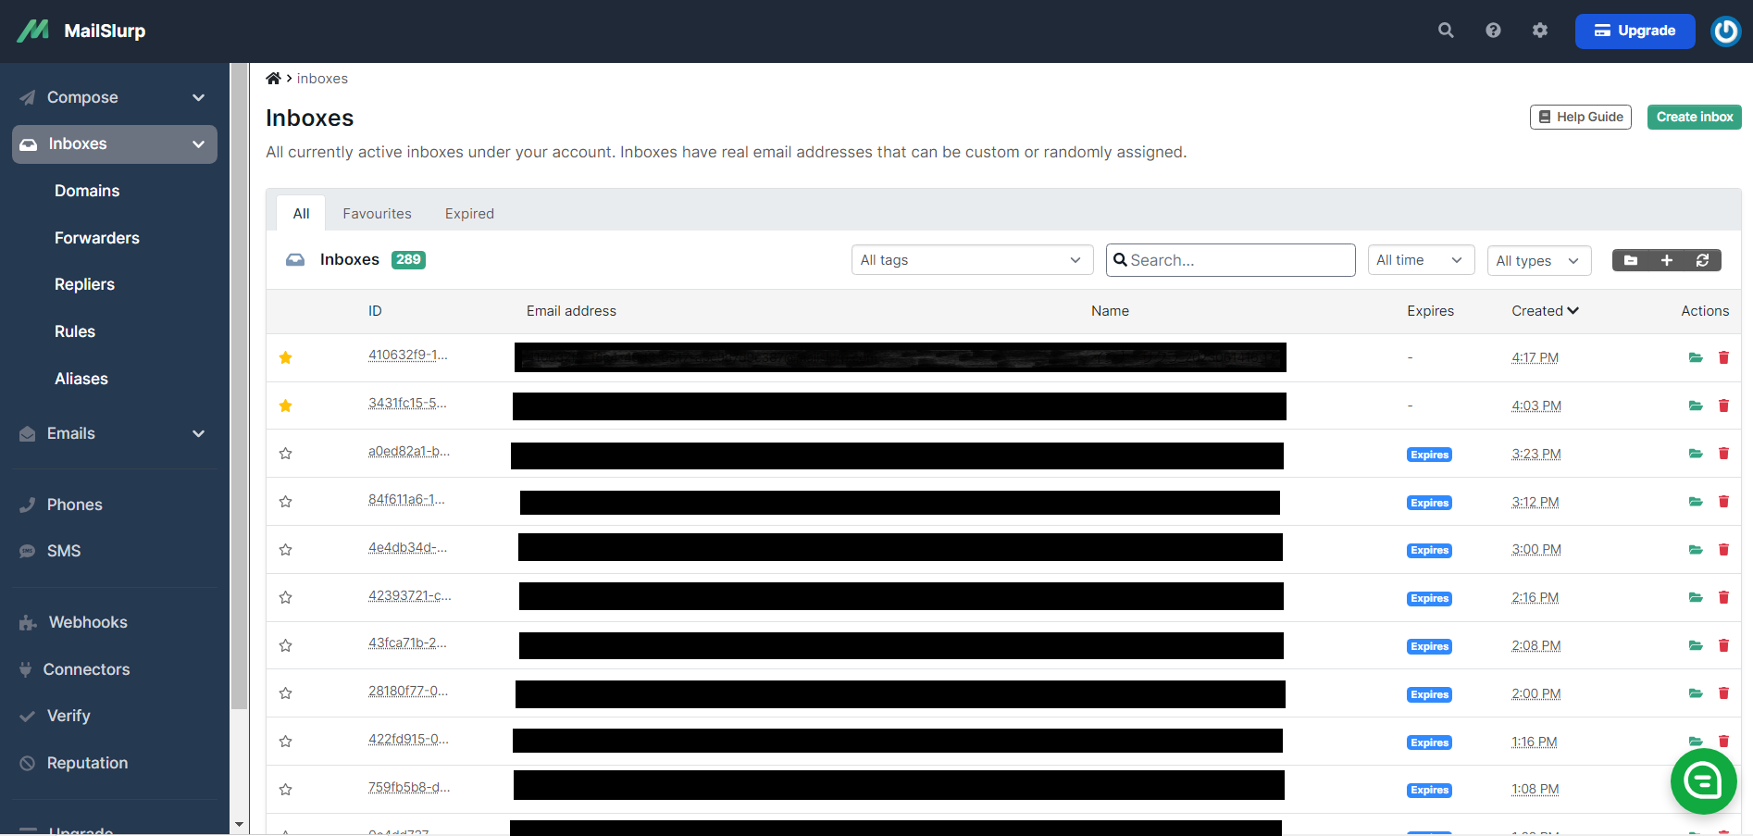Delete inbox 43fca71b with trash icon
Screen dimensions: 1753x836
1723,645
